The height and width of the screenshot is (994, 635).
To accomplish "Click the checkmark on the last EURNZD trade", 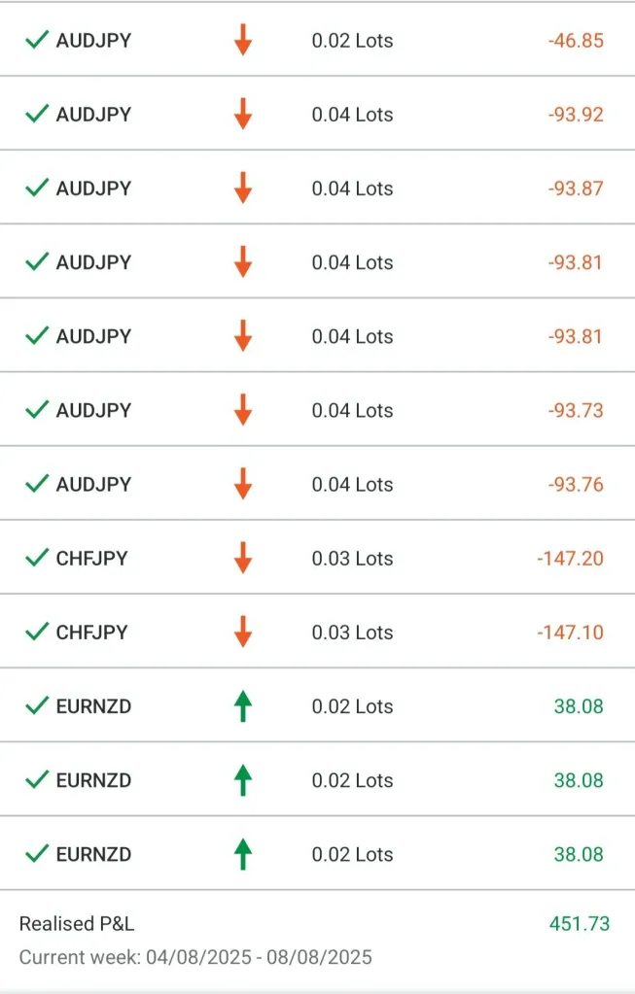I will click(x=37, y=854).
